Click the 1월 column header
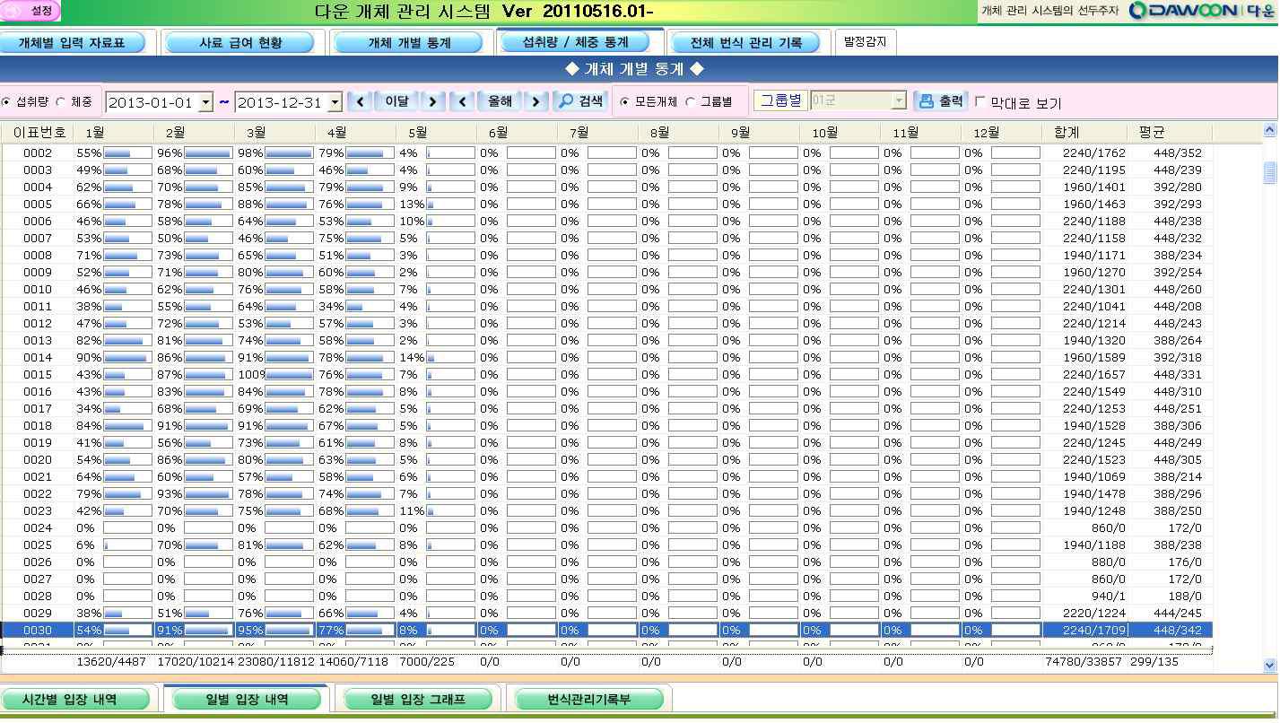This screenshot has height=723, width=1280. click(112, 133)
